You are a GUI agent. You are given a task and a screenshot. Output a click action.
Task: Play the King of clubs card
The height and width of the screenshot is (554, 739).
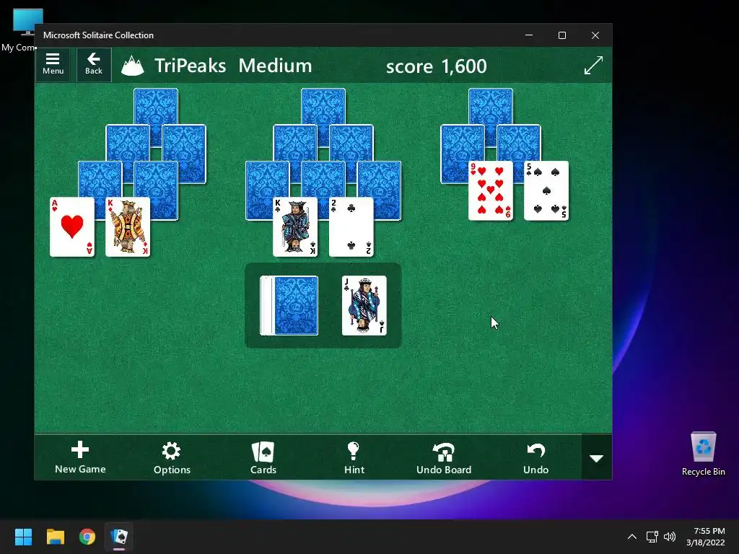[x=295, y=227]
